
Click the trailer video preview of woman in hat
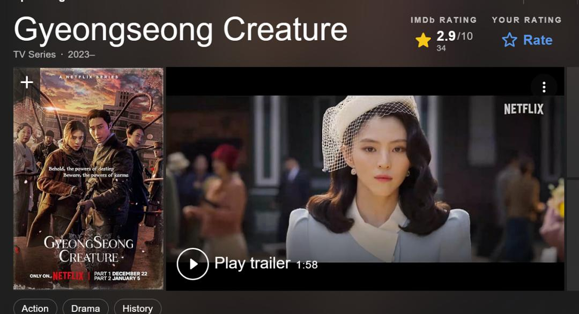(x=365, y=178)
